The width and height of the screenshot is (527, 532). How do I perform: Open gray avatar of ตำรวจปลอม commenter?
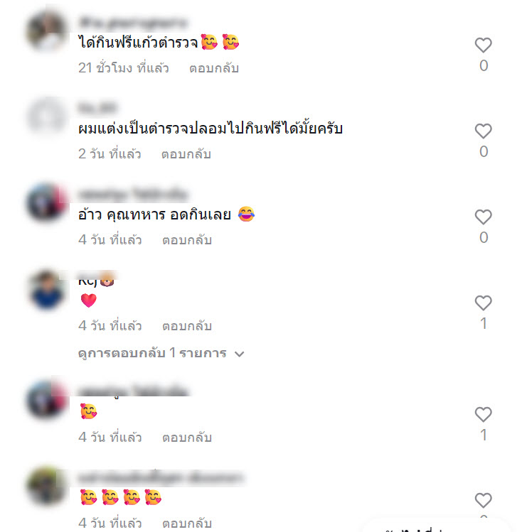[x=47, y=116]
